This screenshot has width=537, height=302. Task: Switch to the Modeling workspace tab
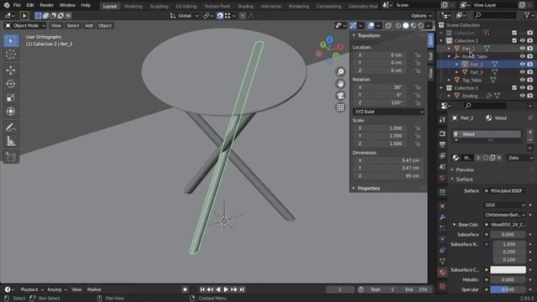(x=133, y=6)
